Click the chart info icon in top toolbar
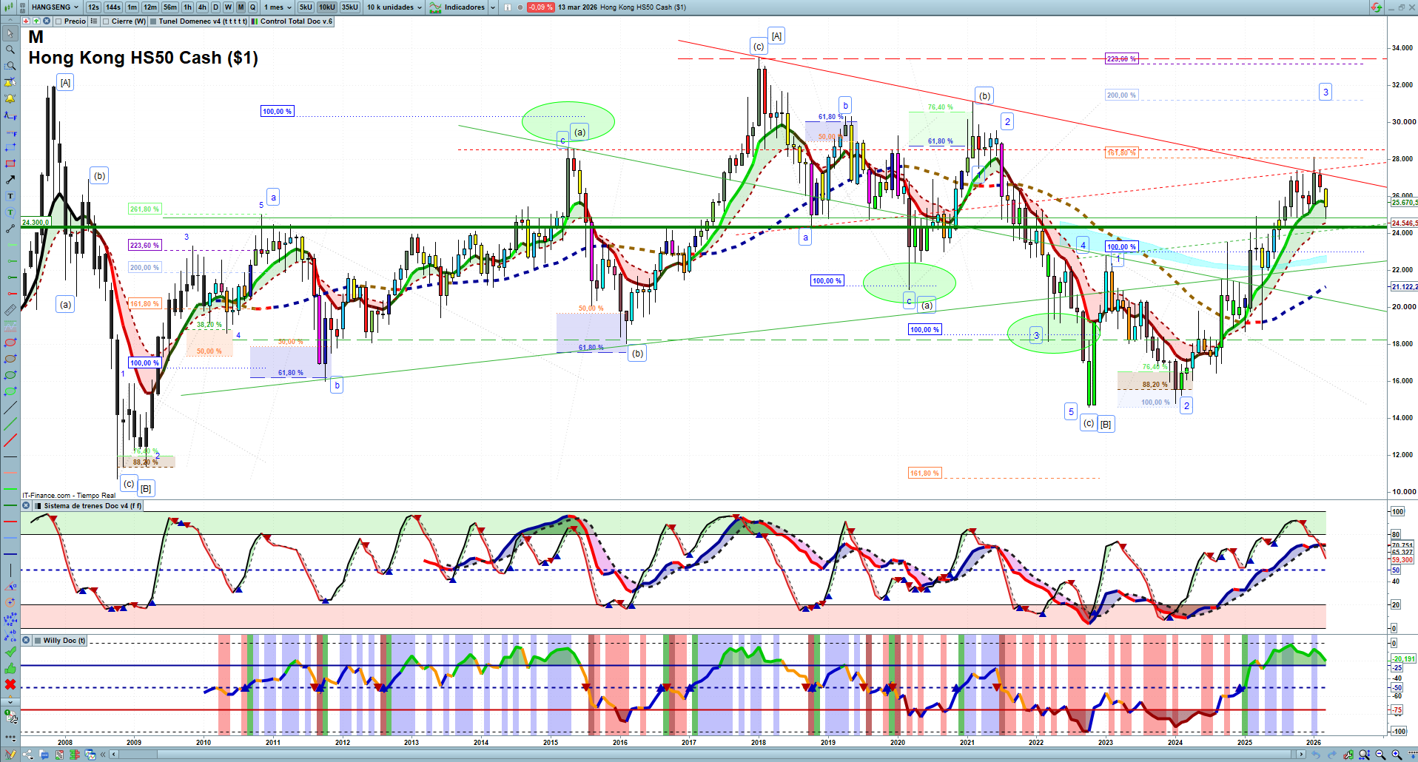 pos(508,7)
